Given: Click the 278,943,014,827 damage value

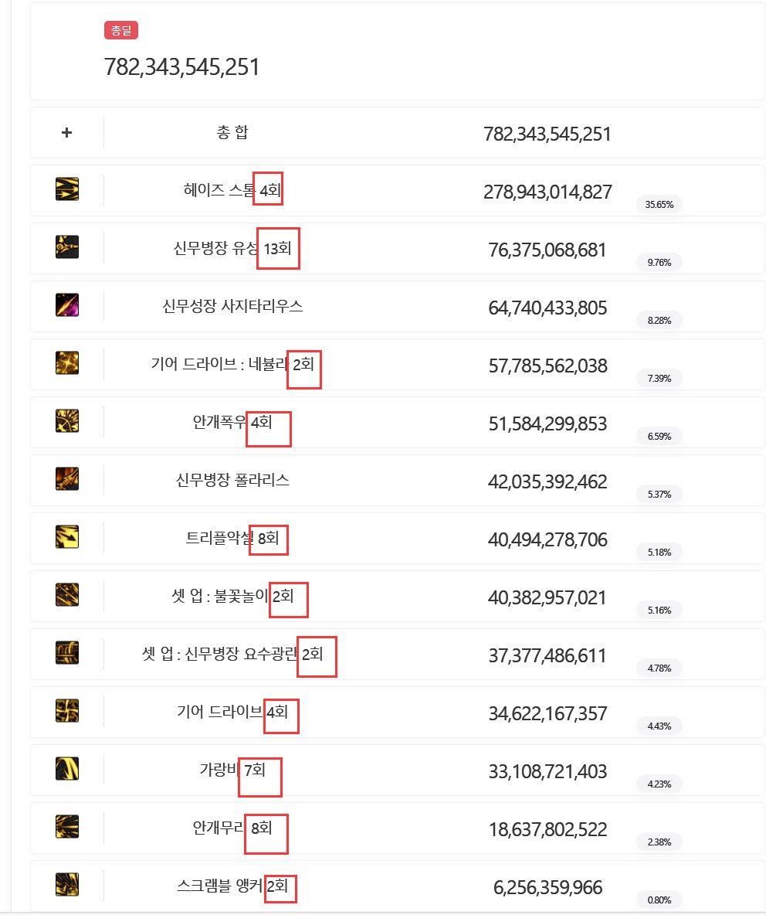Looking at the screenshot, I should pos(547,192).
